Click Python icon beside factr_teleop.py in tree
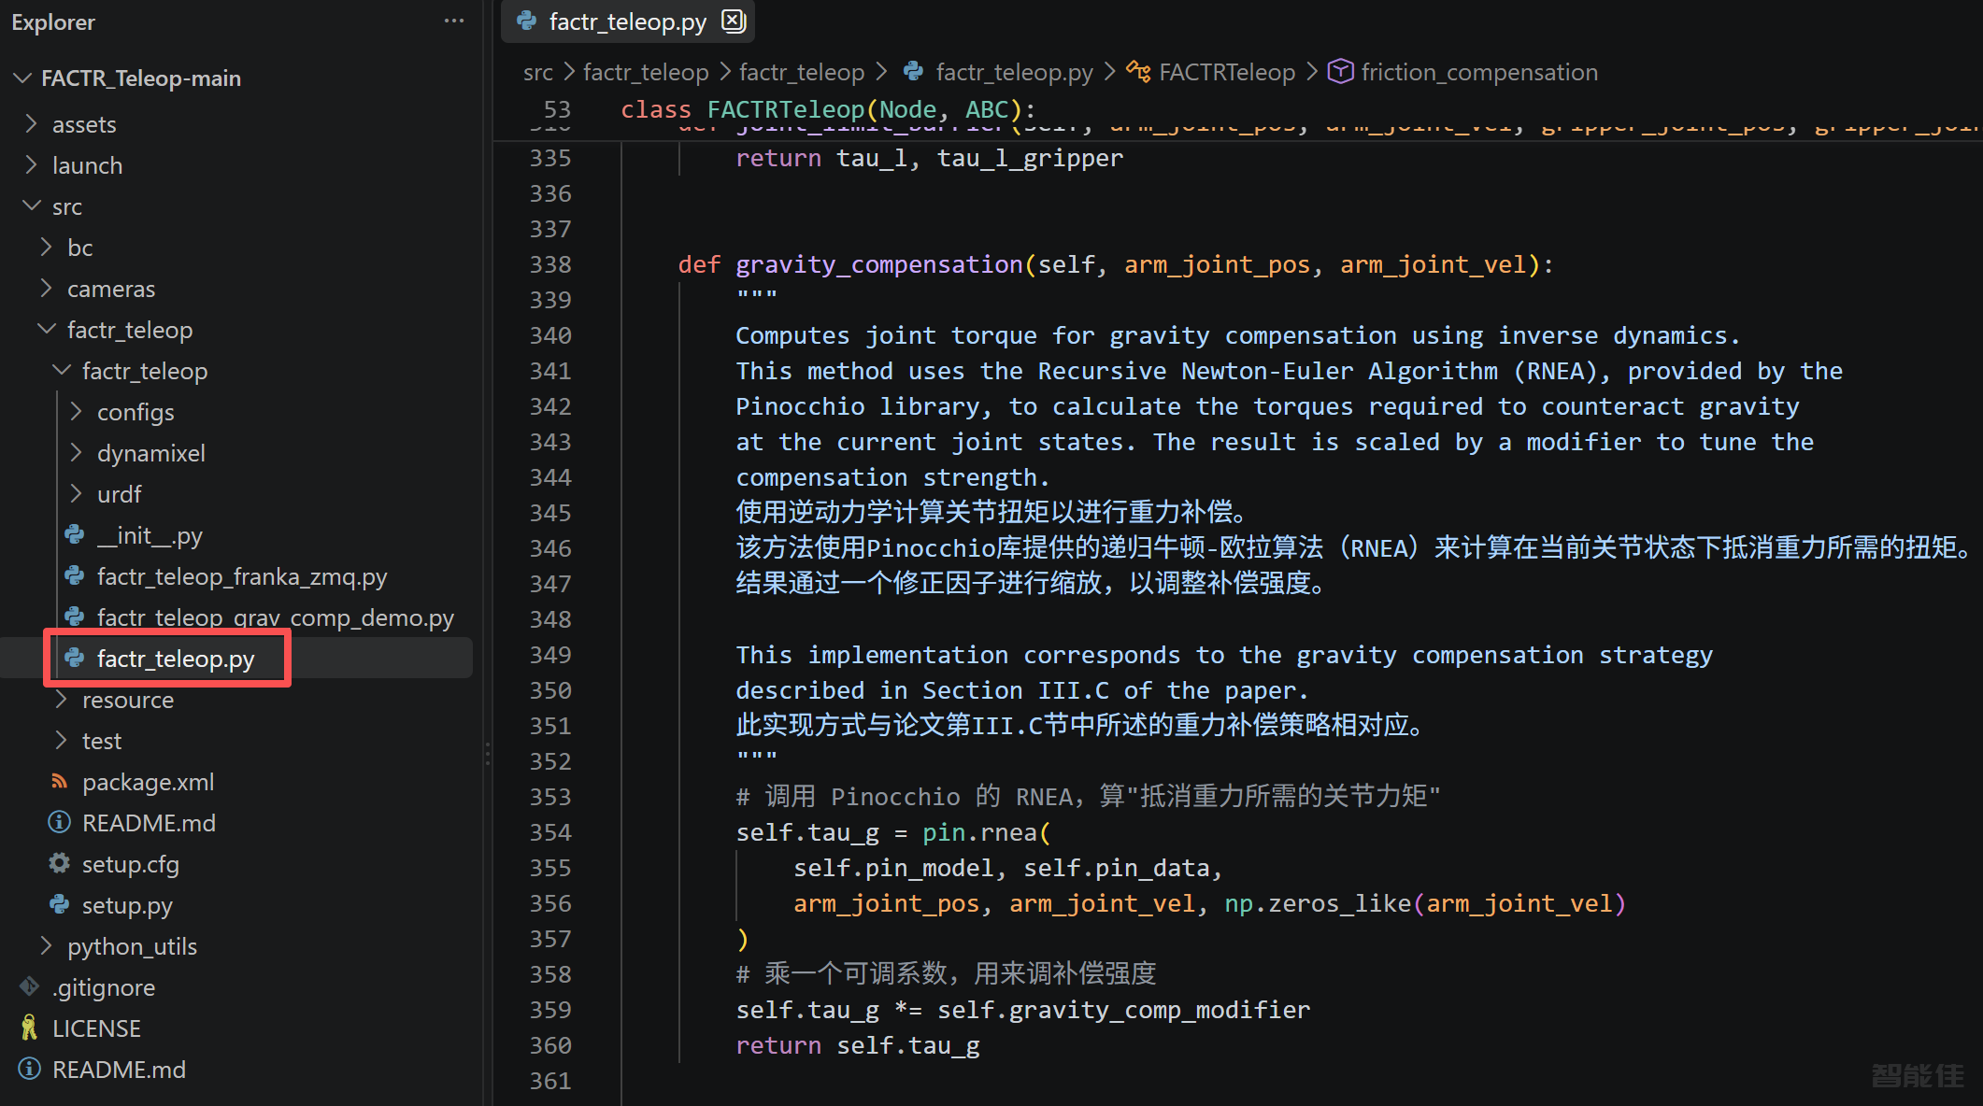 [75, 659]
